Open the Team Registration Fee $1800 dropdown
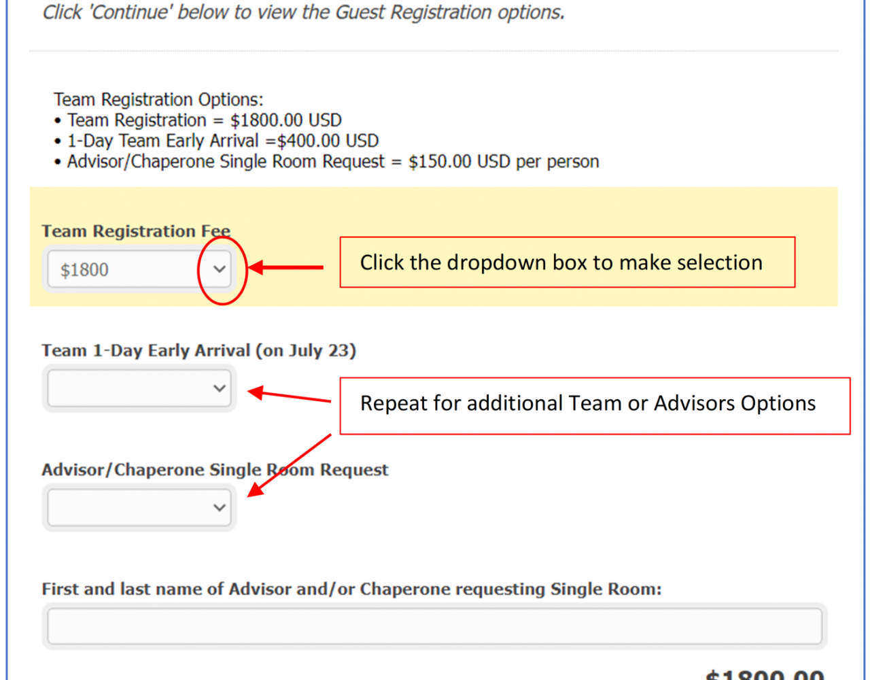Screen dimensions: 870x680 click(139, 269)
